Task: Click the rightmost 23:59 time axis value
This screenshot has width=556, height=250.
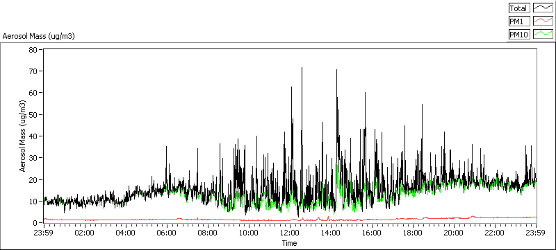Action: [536, 233]
